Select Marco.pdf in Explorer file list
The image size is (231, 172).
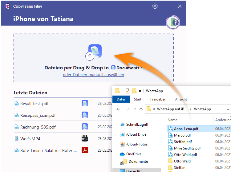point(199,135)
